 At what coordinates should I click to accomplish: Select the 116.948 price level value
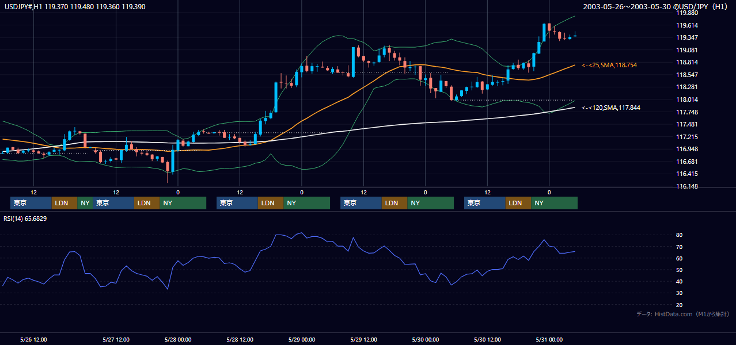pyautogui.click(x=686, y=149)
